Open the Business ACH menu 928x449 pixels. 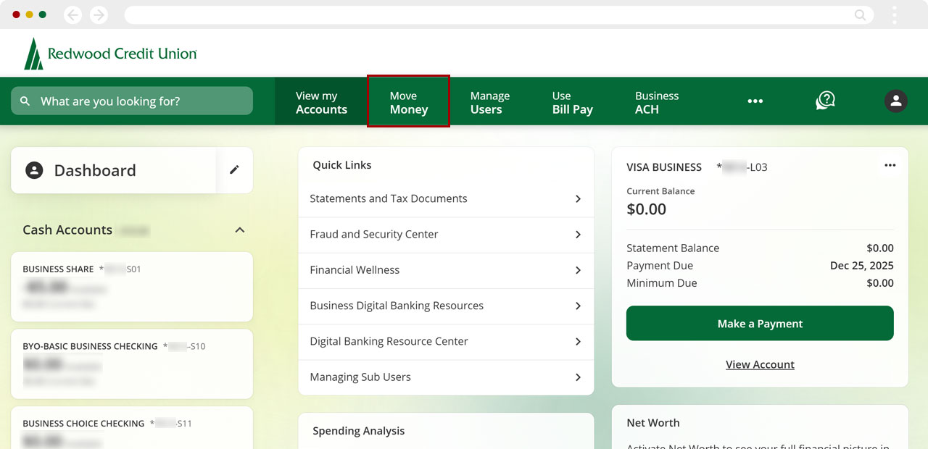(x=657, y=102)
